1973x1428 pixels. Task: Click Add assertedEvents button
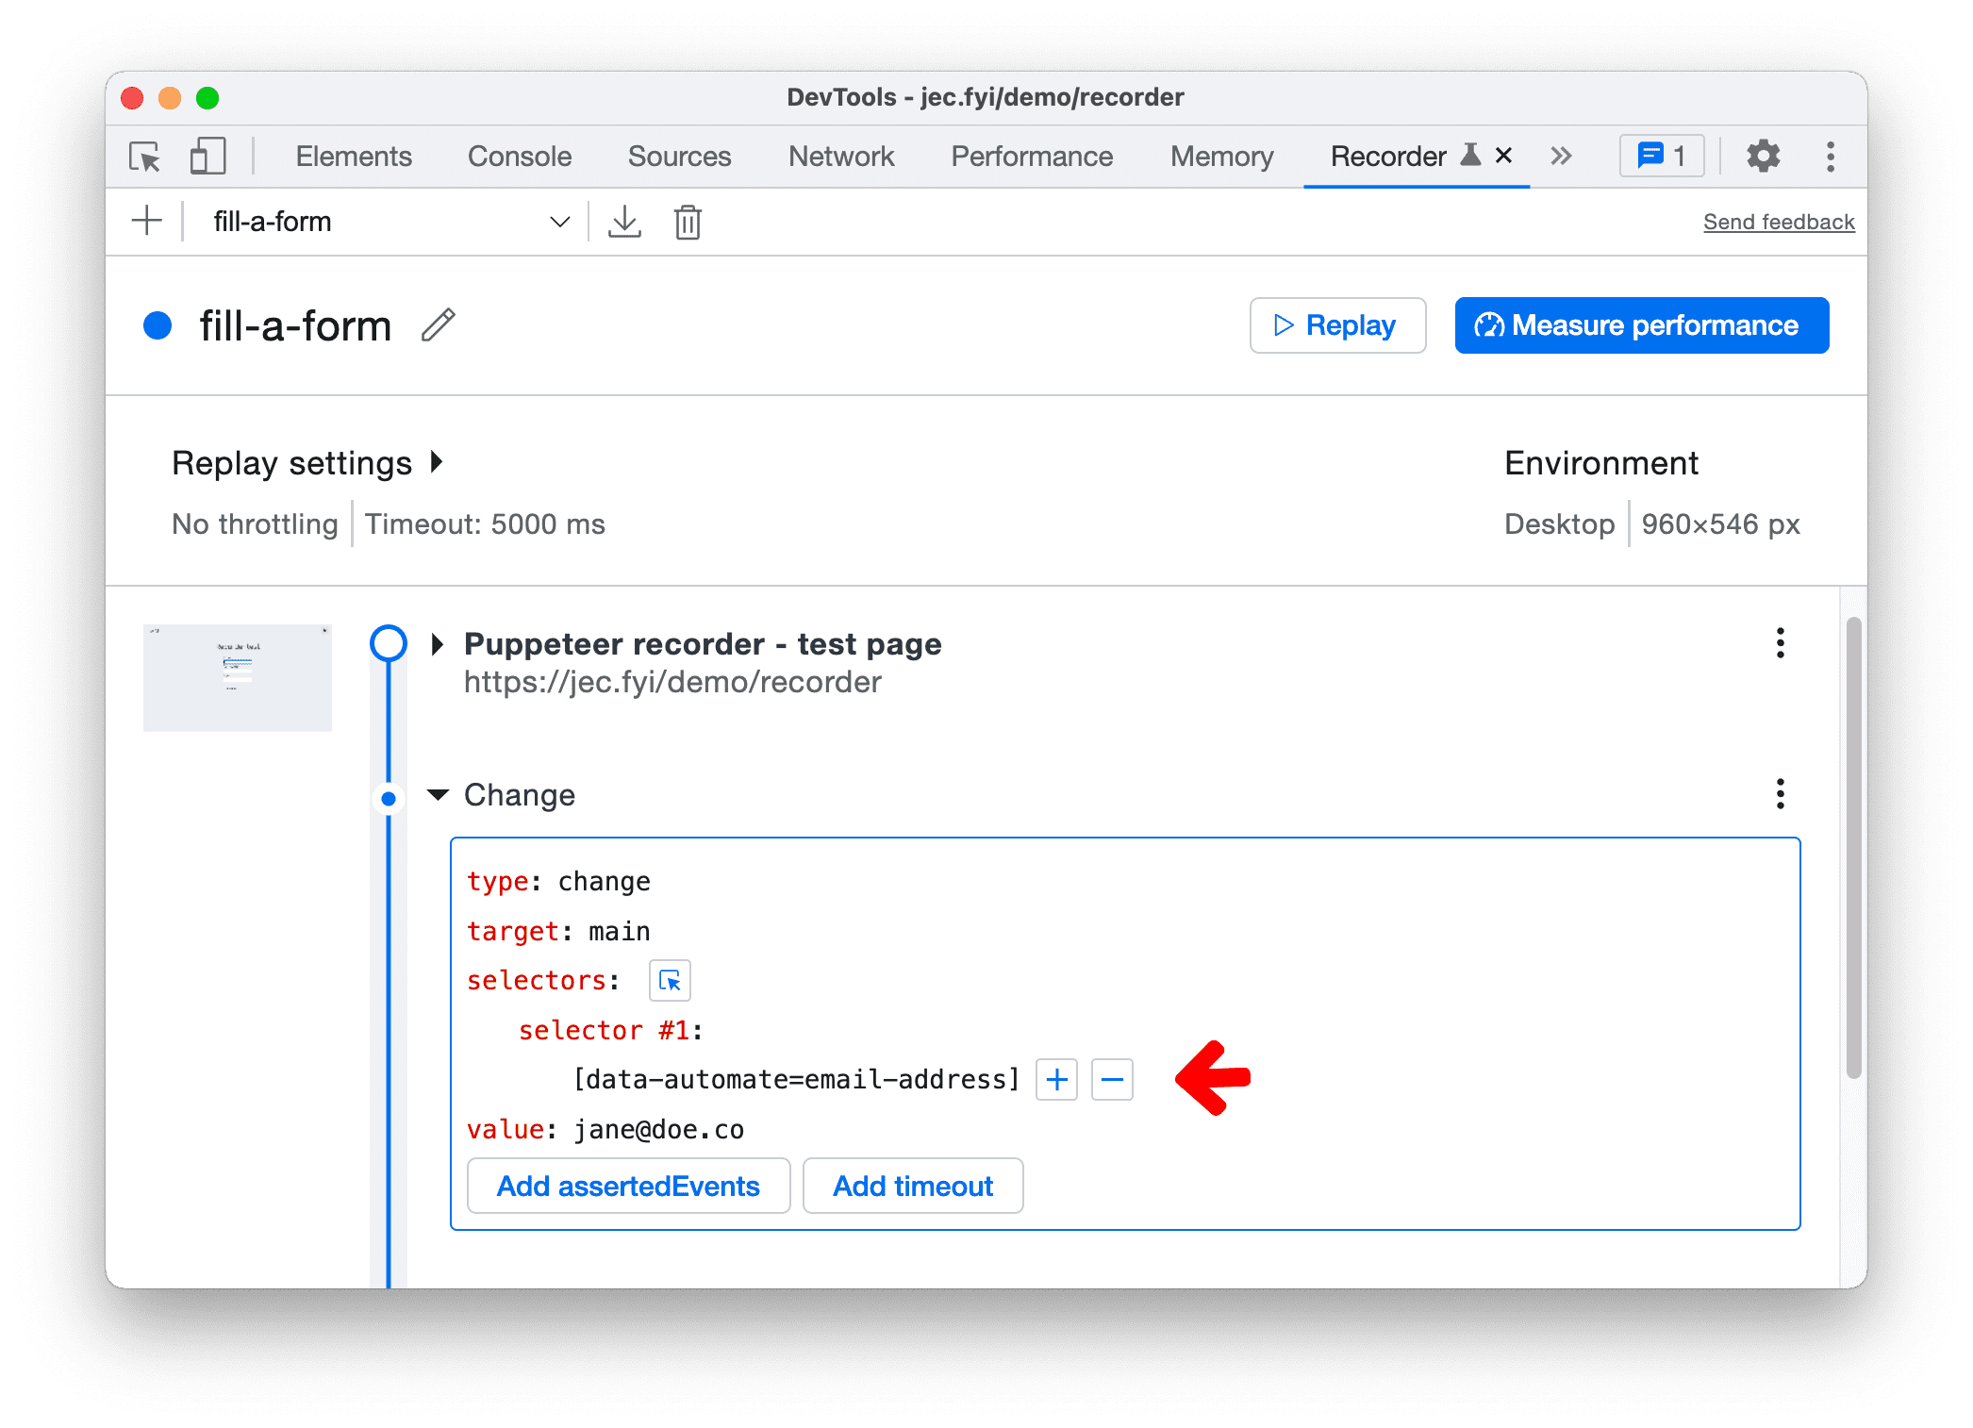coord(628,1185)
